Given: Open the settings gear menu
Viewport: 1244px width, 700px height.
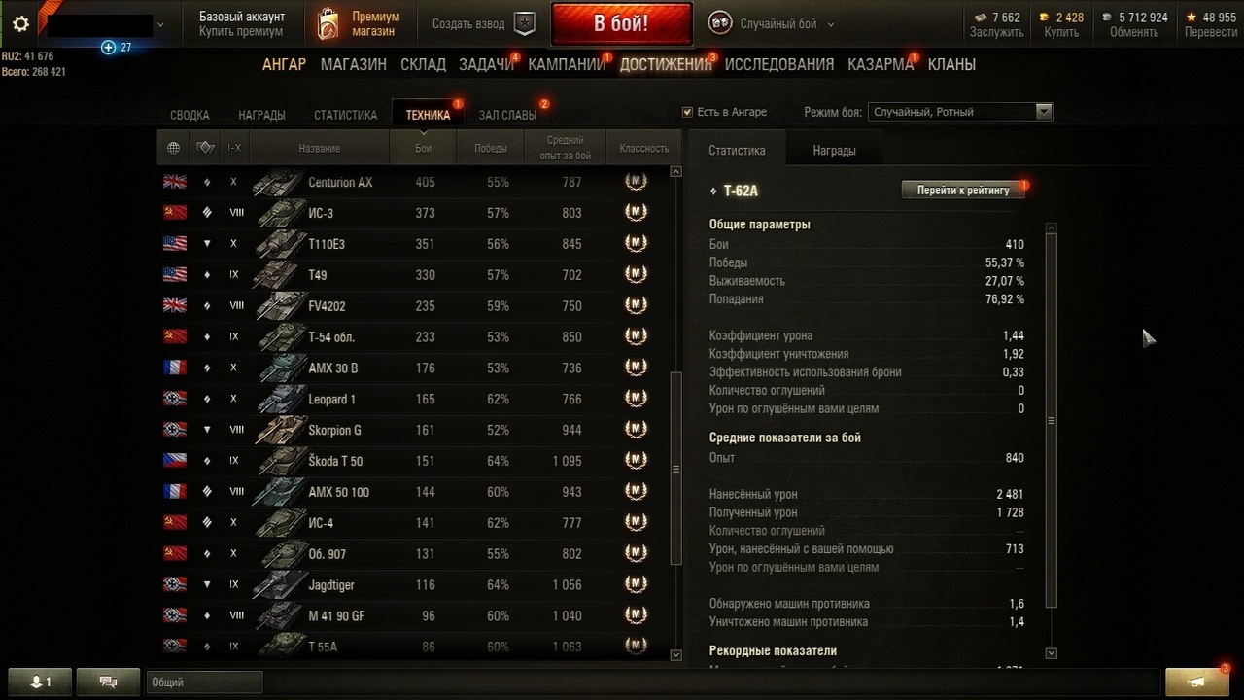Looking at the screenshot, I should pyautogui.click(x=20, y=24).
